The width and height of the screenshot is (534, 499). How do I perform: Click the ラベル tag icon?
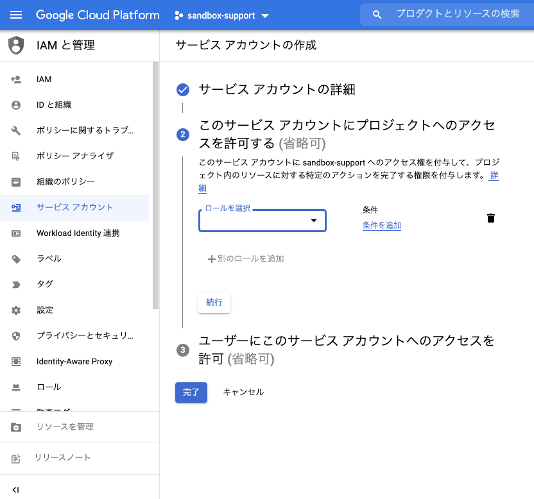pos(16,259)
